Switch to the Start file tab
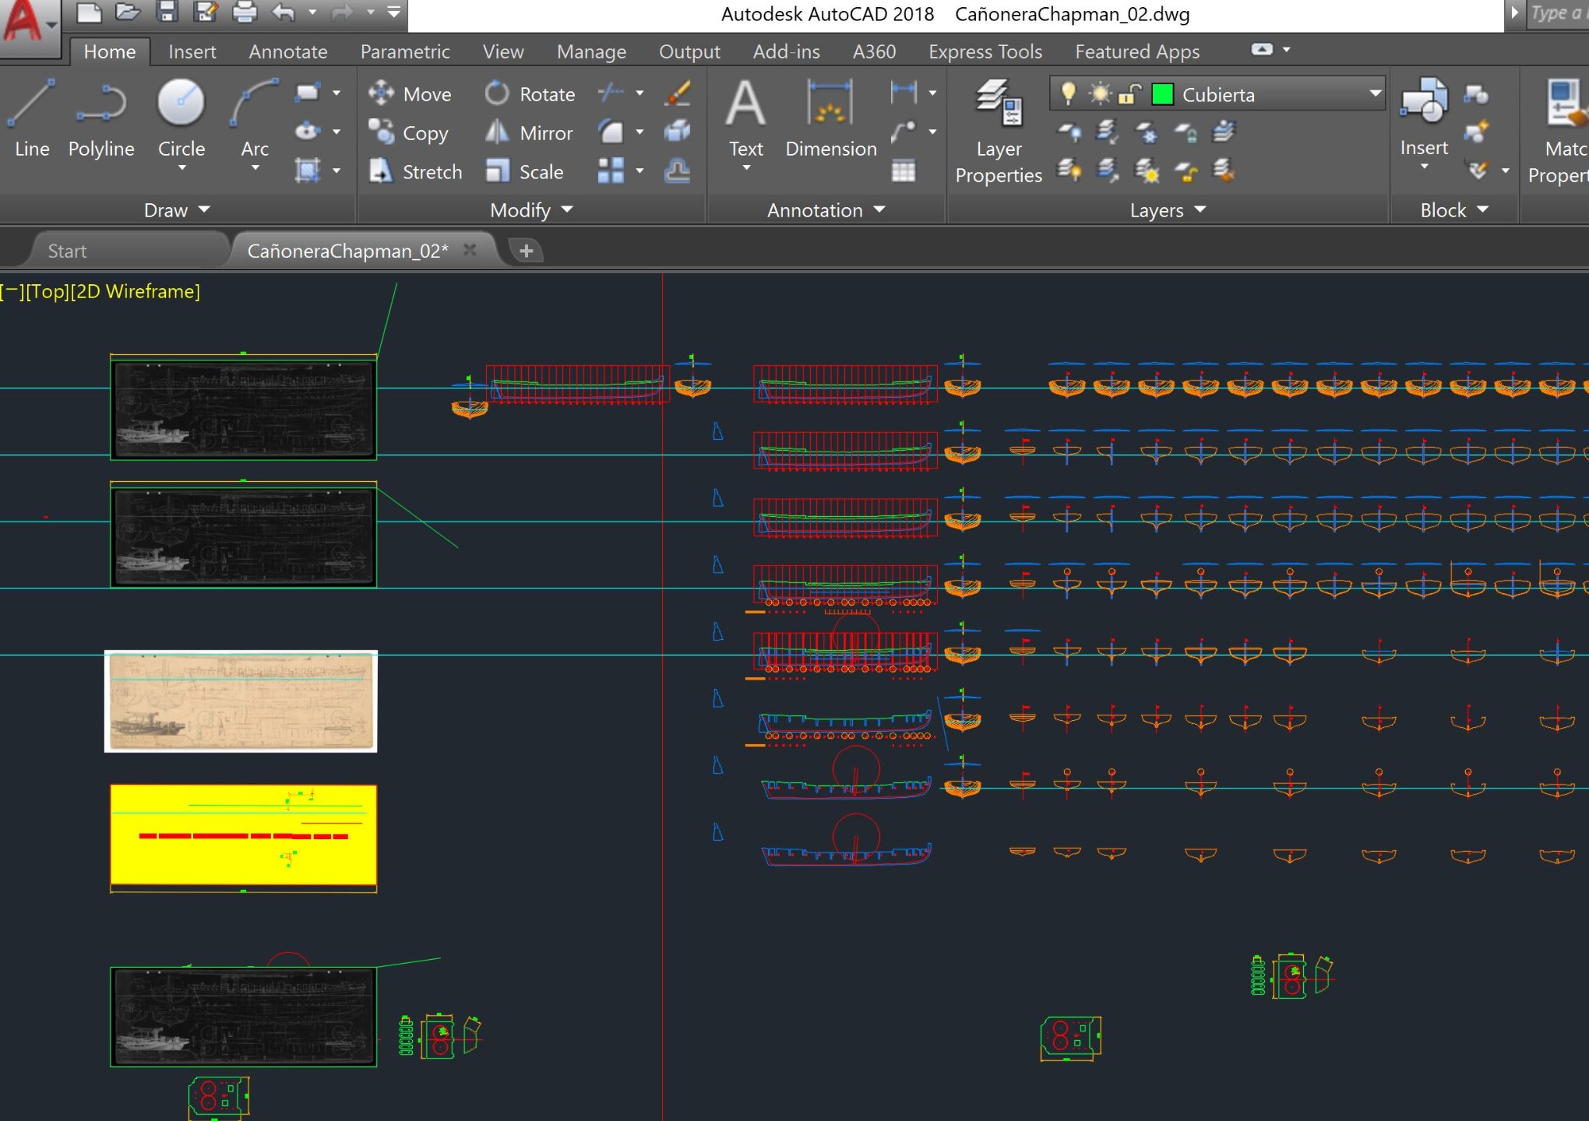Viewport: 1589px width, 1121px height. (x=67, y=251)
